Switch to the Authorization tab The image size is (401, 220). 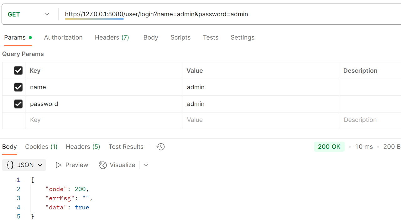[x=63, y=37]
